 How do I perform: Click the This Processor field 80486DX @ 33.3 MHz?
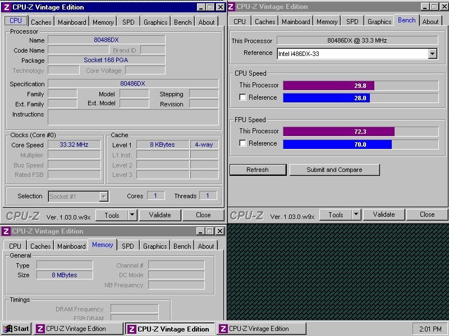pyautogui.click(x=358, y=40)
